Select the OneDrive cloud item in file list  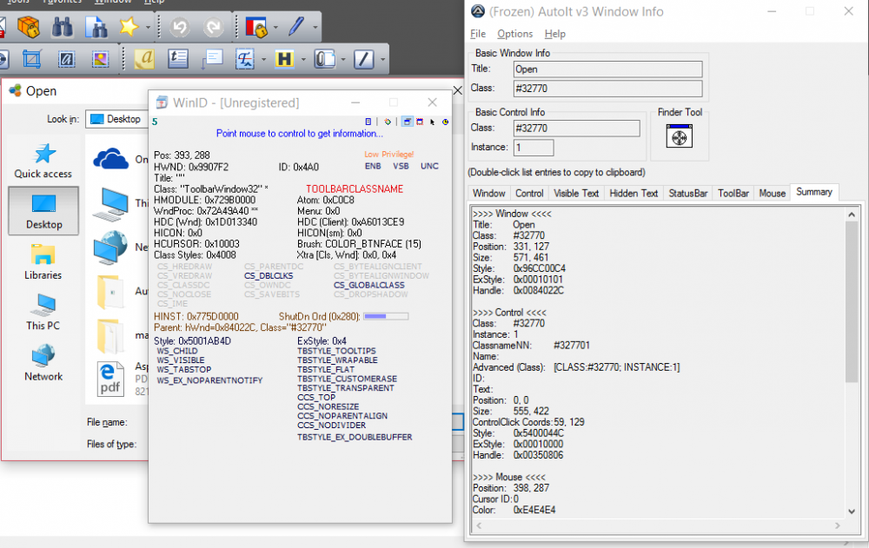(x=111, y=159)
